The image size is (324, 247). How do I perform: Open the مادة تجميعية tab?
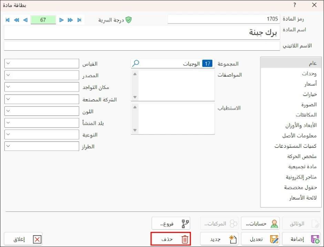coord(291,167)
